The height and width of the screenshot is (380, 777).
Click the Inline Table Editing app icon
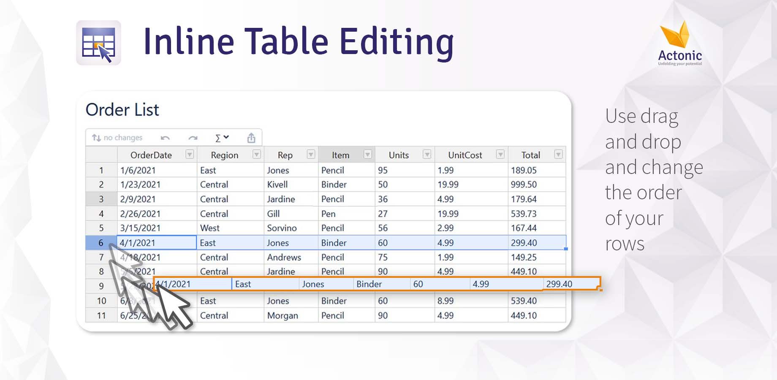98,43
